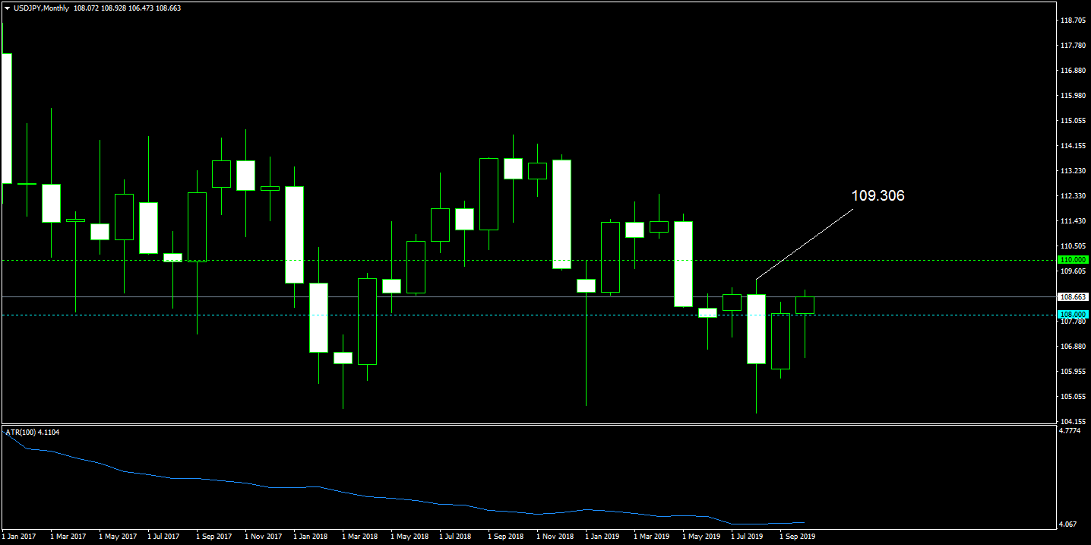Click the 113.230 price axis label
This screenshot has height=545, width=1091.
[1072, 171]
